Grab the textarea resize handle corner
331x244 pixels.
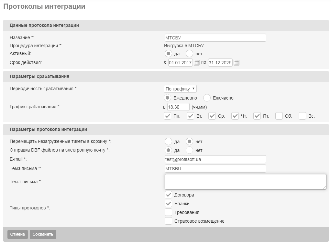click(325, 188)
